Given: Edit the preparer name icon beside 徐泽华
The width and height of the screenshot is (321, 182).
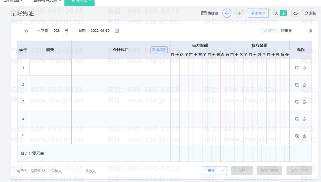Looking at the screenshot, I should pyautogui.click(x=44, y=171).
